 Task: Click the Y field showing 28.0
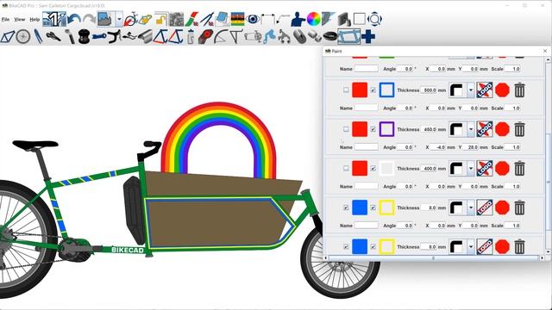[x=470, y=147]
